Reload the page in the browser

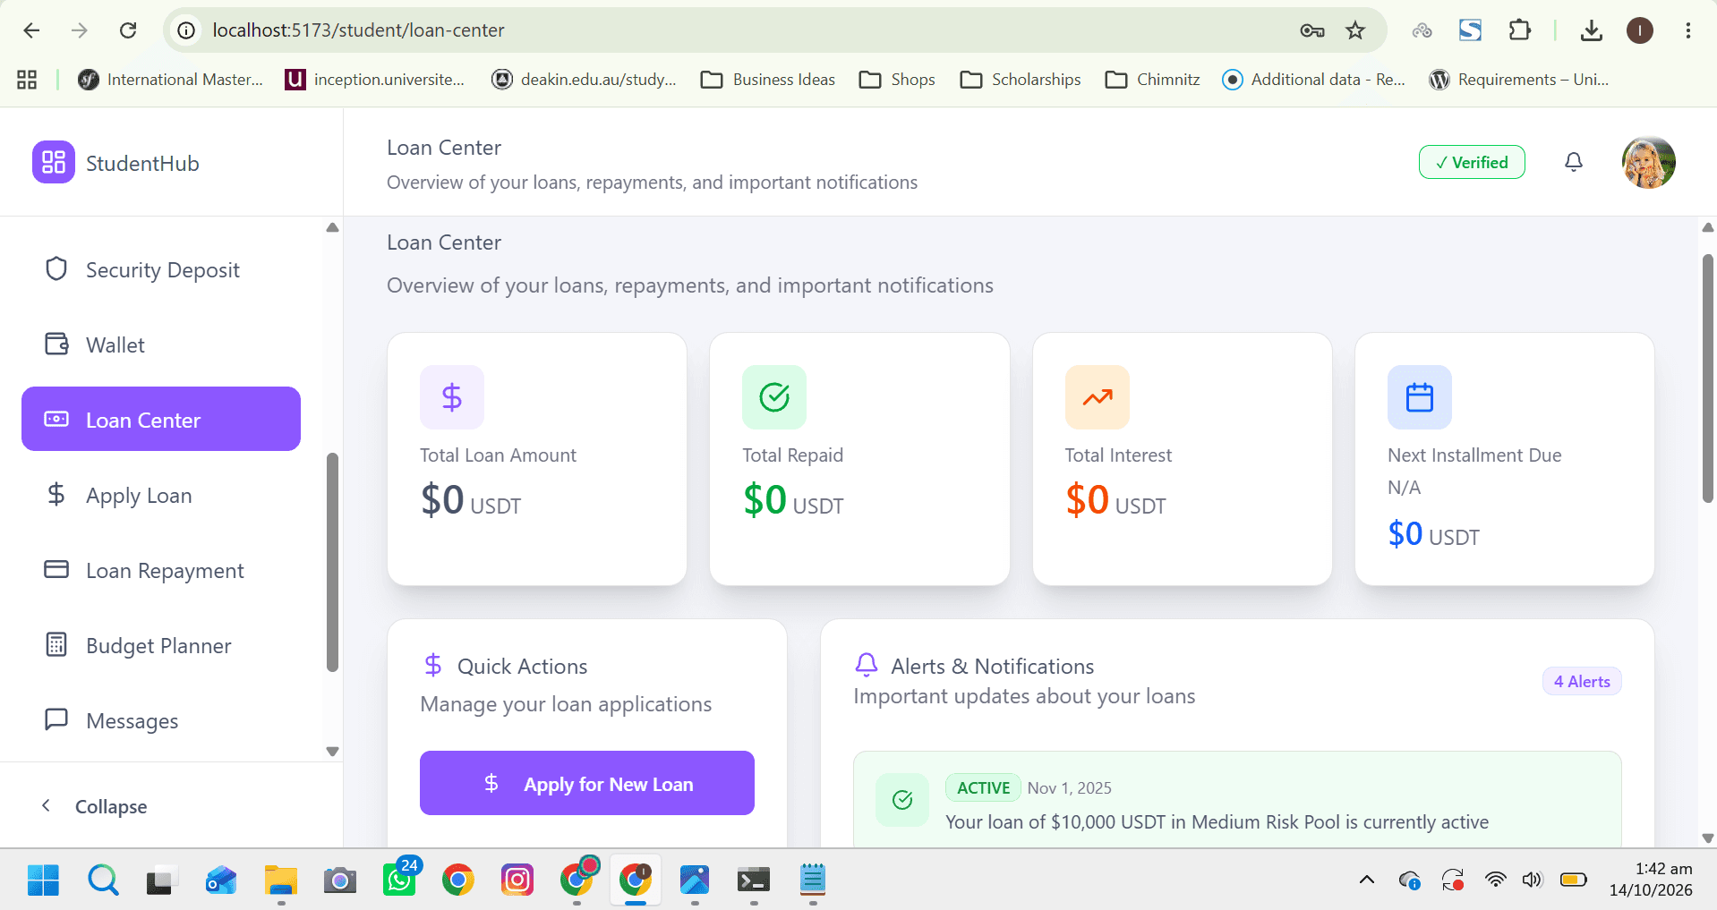tap(128, 30)
